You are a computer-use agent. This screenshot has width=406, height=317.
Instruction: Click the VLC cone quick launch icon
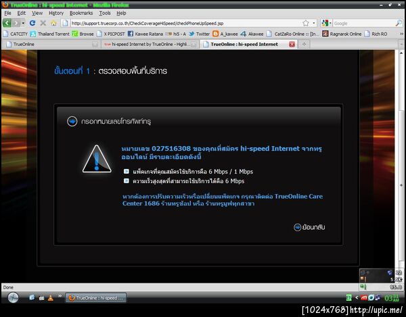click(51, 298)
